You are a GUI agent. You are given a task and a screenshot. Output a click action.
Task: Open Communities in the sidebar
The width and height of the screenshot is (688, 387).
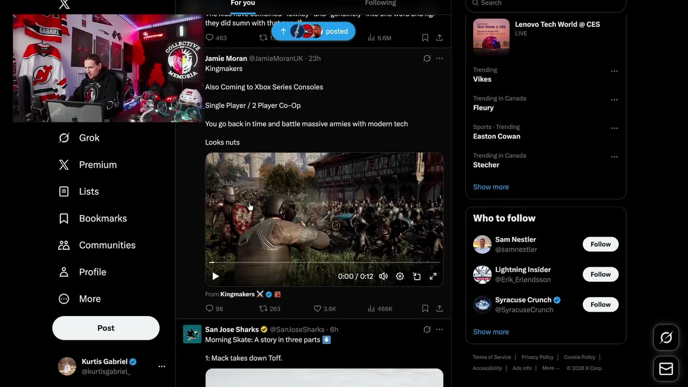[97, 245]
